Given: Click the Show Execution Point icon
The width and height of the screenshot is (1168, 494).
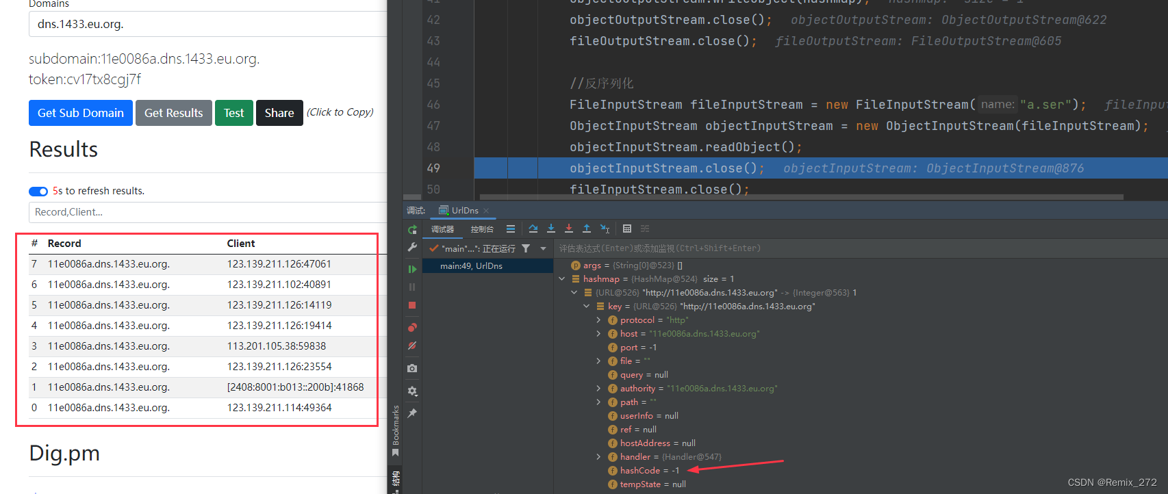Looking at the screenshot, I should [x=511, y=229].
